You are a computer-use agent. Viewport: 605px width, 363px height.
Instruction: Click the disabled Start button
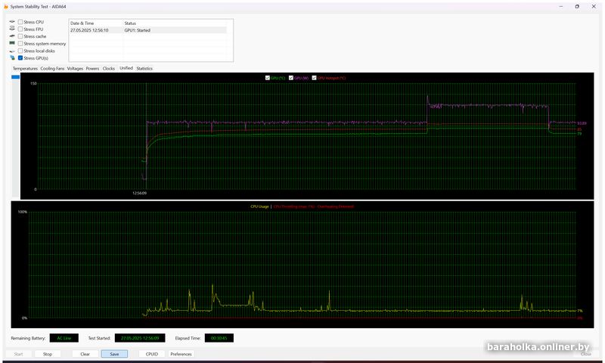(18, 354)
